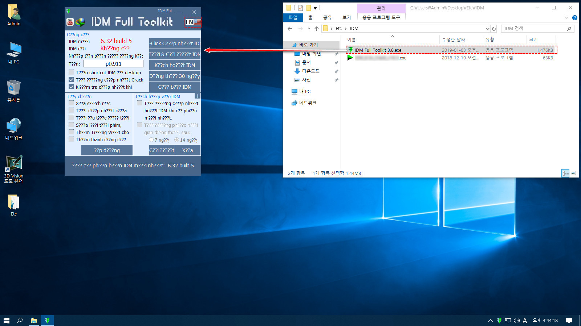The height and width of the screenshot is (326, 581).
Task: Check the 'T???i ??u t???c ????? t???i' option
Action: click(x=71, y=118)
